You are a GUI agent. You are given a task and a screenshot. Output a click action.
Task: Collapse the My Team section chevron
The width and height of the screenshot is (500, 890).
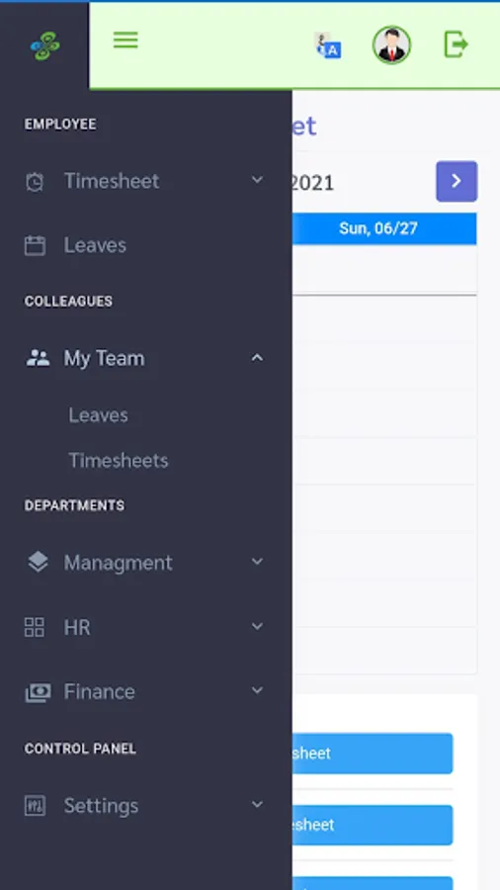tap(257, 358)
